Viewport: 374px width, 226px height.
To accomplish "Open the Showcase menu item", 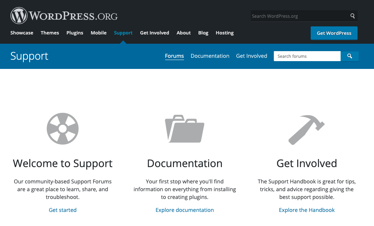I will [x=22, y=33].
